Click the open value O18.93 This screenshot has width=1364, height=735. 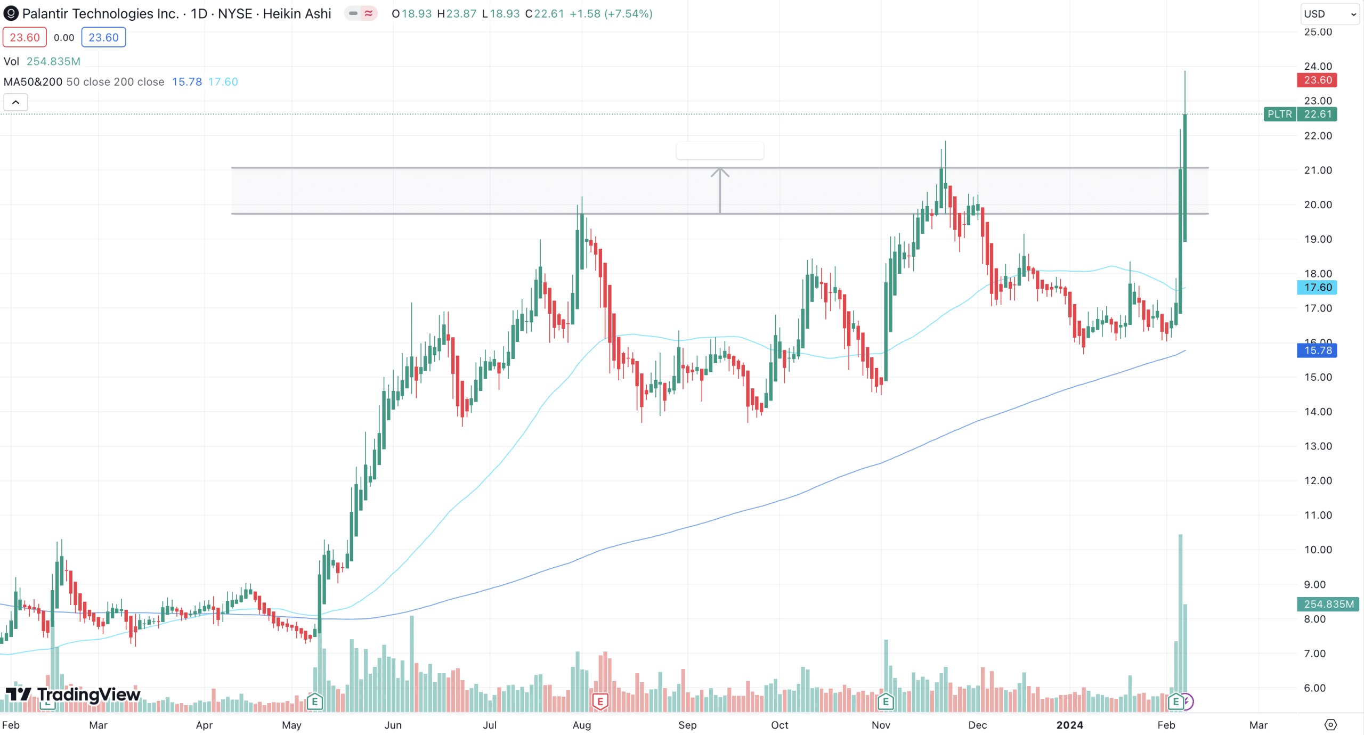(411, 14)
